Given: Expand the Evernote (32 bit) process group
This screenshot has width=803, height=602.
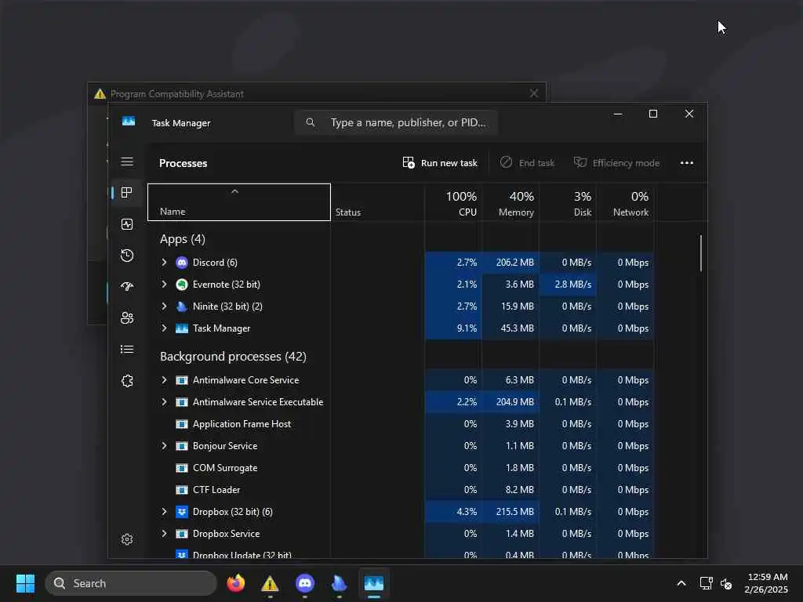Looking at the screenshot, I should point(164,285).
